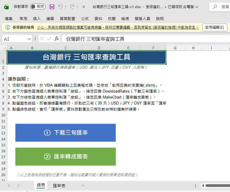Viewport: 230px width, 192px height.
Task: Click the Excel app icon in title bar
Action: 6,7
